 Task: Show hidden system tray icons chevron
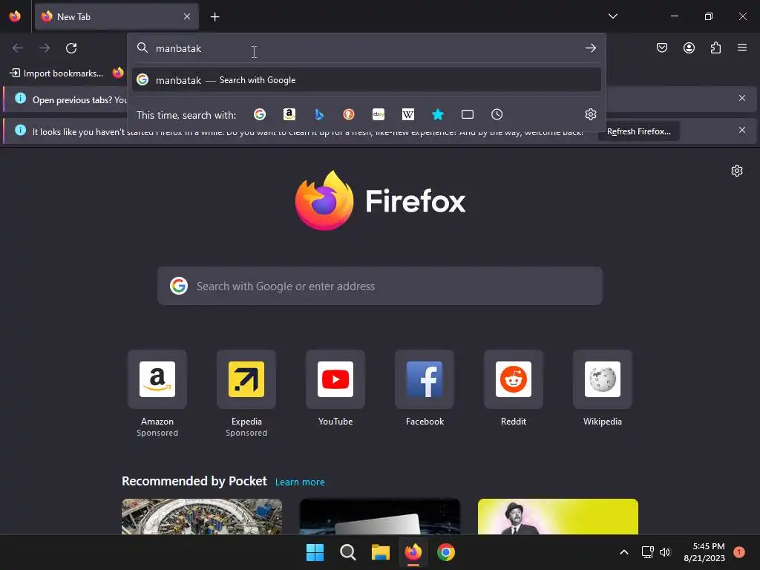point(624,552)
